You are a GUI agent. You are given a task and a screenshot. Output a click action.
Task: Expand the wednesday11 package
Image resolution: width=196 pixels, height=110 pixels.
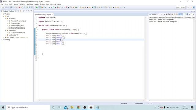pos(6,35)
